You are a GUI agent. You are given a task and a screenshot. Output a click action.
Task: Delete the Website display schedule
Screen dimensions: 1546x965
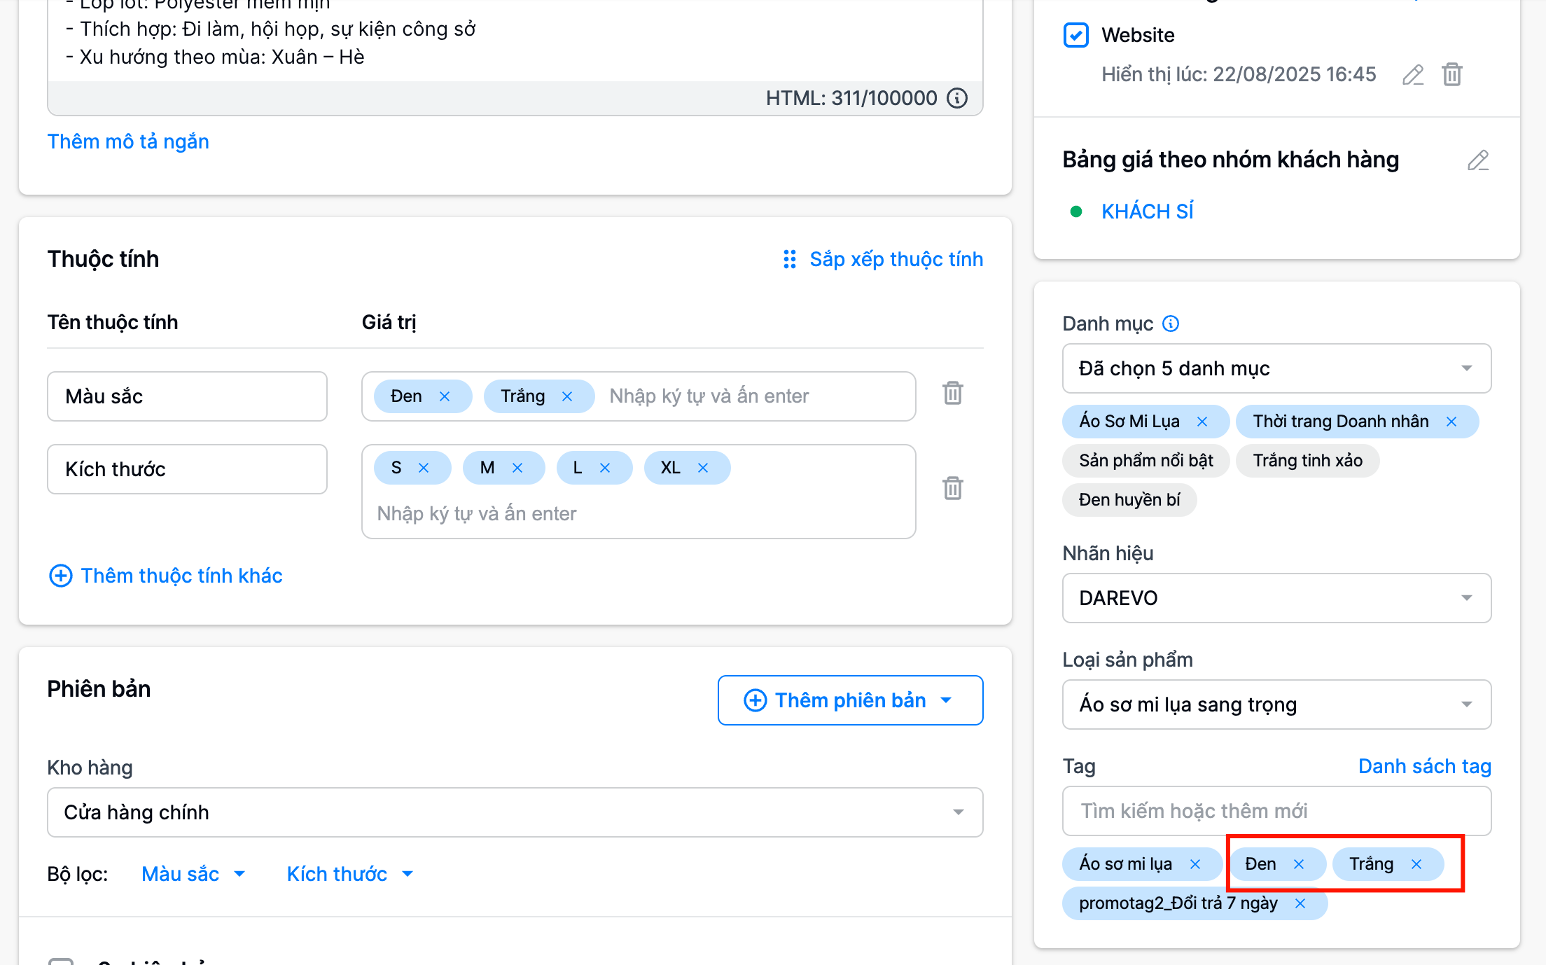1452,75
